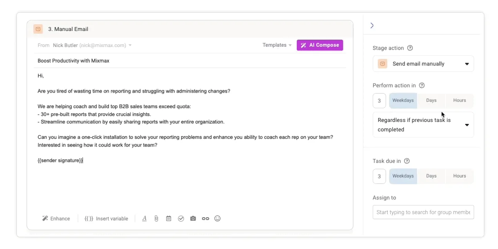
Task: Open the Send email manually dropdown
Action: (423, 64)
